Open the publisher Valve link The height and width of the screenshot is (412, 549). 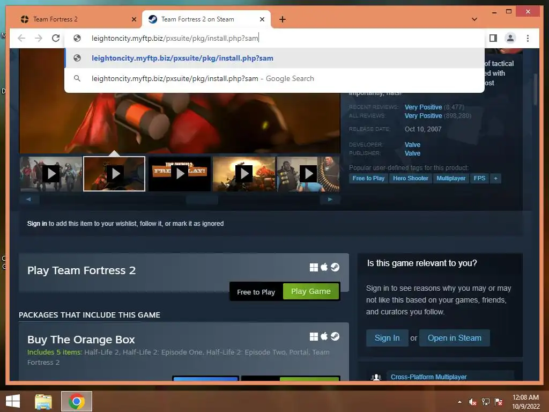point(412,153)
